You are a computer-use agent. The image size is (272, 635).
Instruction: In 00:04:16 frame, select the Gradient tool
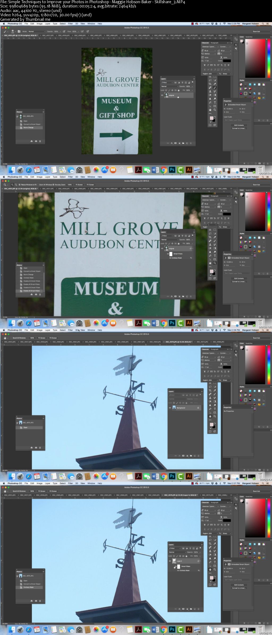215,555
